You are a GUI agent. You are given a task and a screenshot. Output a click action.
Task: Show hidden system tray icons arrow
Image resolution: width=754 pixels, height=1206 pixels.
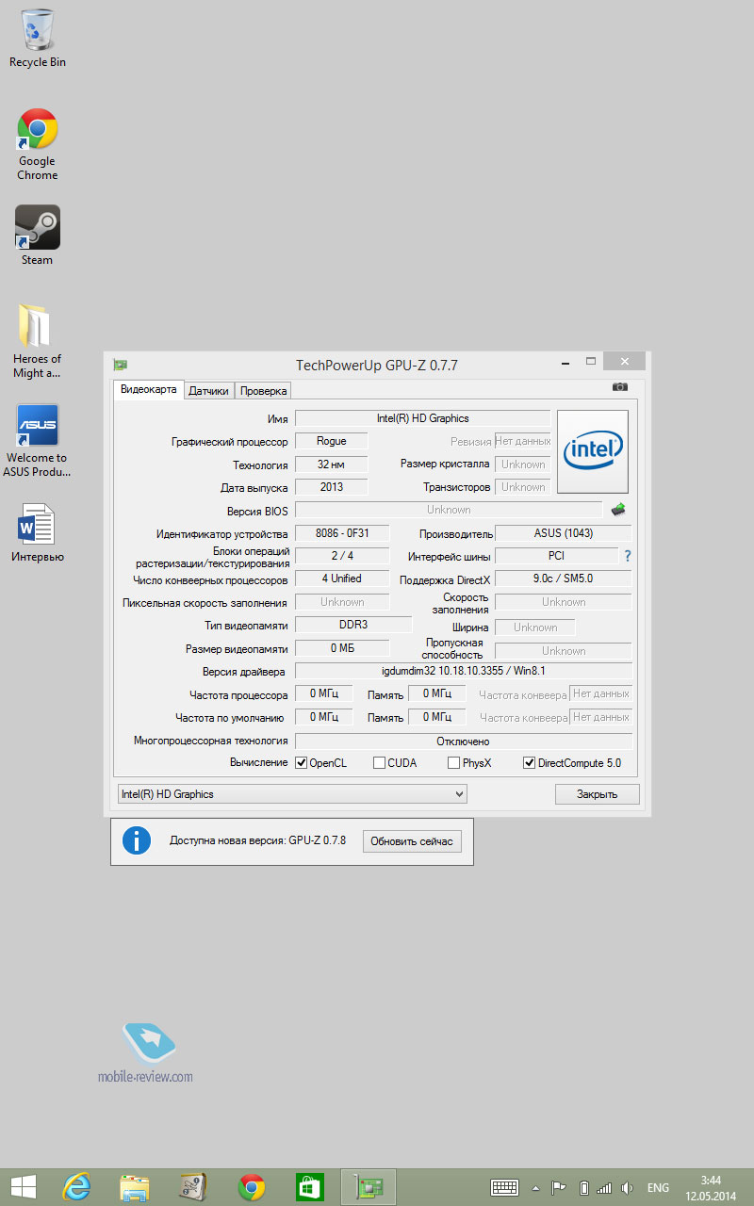point(536,1188)
